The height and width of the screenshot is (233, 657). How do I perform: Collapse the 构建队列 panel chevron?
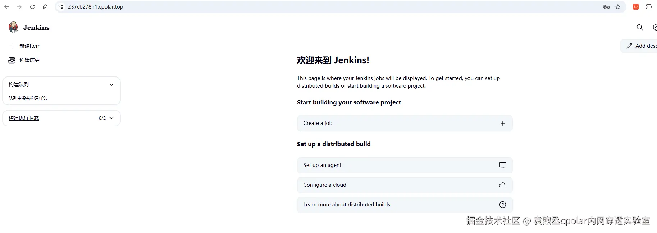point(111,85)
